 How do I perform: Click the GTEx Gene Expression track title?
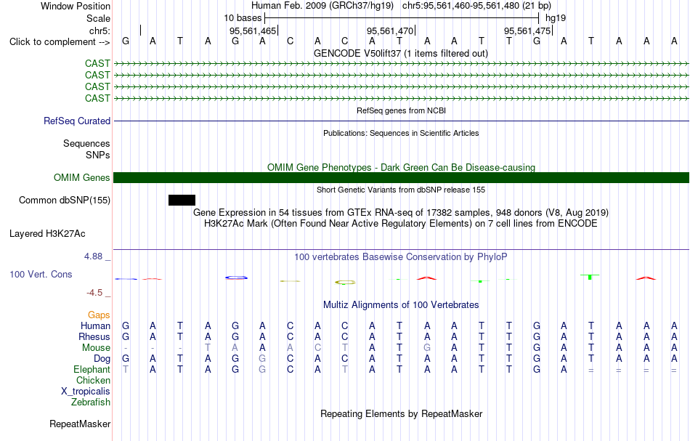(401, 213)
